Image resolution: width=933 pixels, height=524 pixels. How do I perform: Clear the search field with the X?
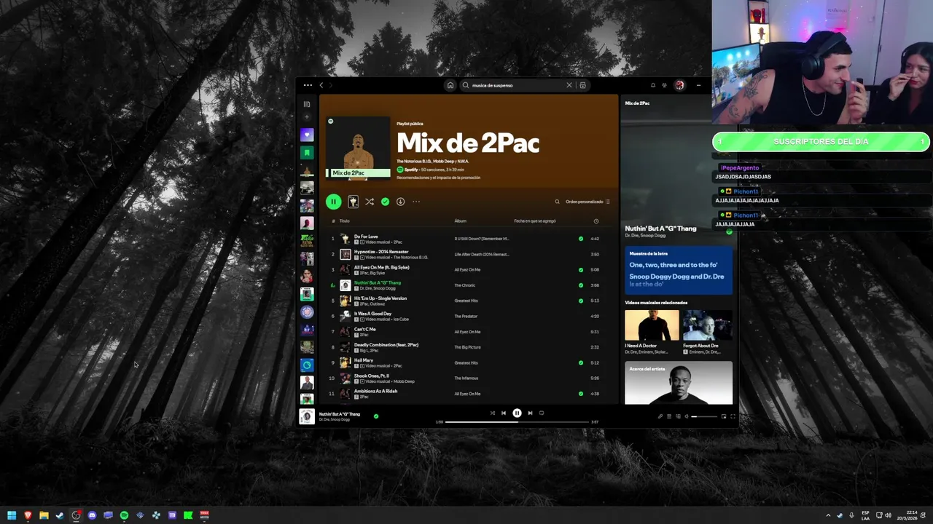click(x=570, y=85)
